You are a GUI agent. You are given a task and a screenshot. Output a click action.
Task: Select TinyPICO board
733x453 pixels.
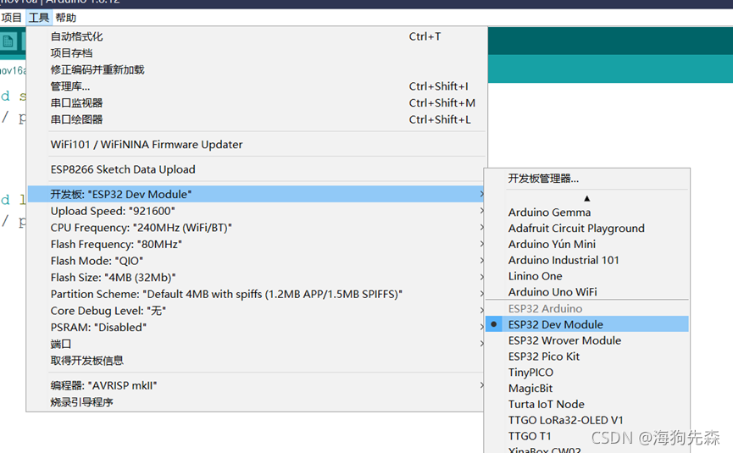point(586,373)
